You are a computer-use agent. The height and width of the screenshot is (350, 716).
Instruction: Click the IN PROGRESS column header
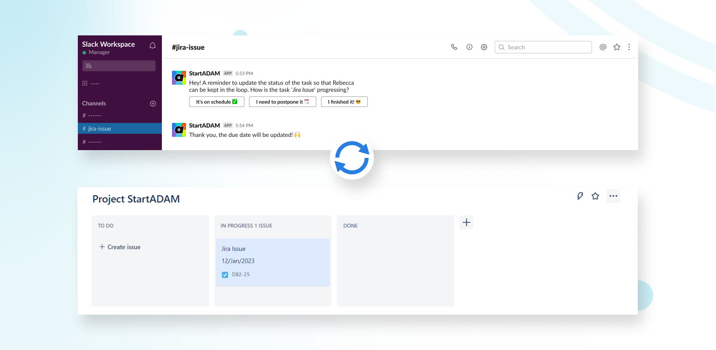pos(246,226)
